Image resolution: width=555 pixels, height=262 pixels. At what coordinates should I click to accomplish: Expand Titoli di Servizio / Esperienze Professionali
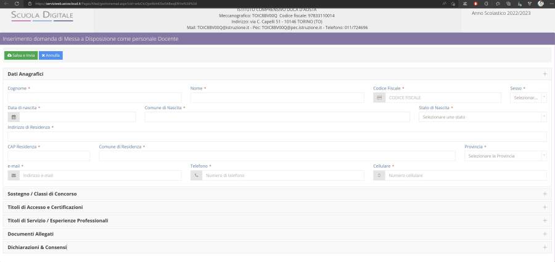pyautogui.click(x=545, y=221)
